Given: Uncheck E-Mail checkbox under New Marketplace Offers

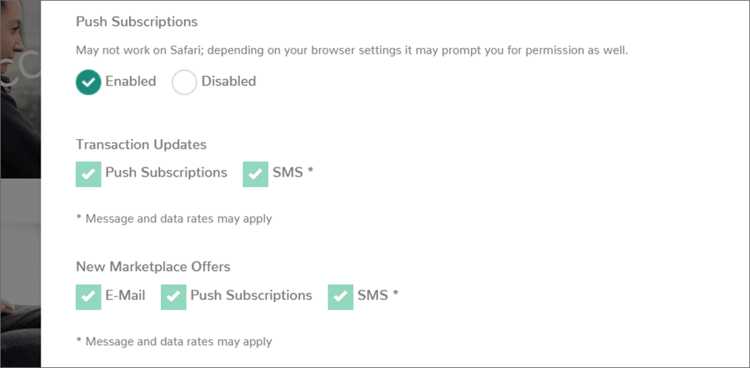Looking at the screenshot, I should [x=88, y=297].
